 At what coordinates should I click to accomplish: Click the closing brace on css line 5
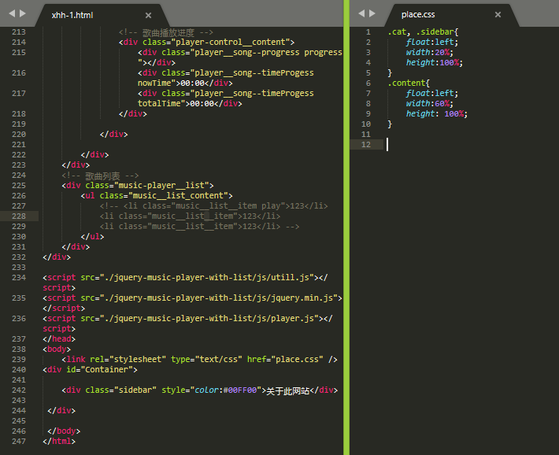[x=390, y=73]
